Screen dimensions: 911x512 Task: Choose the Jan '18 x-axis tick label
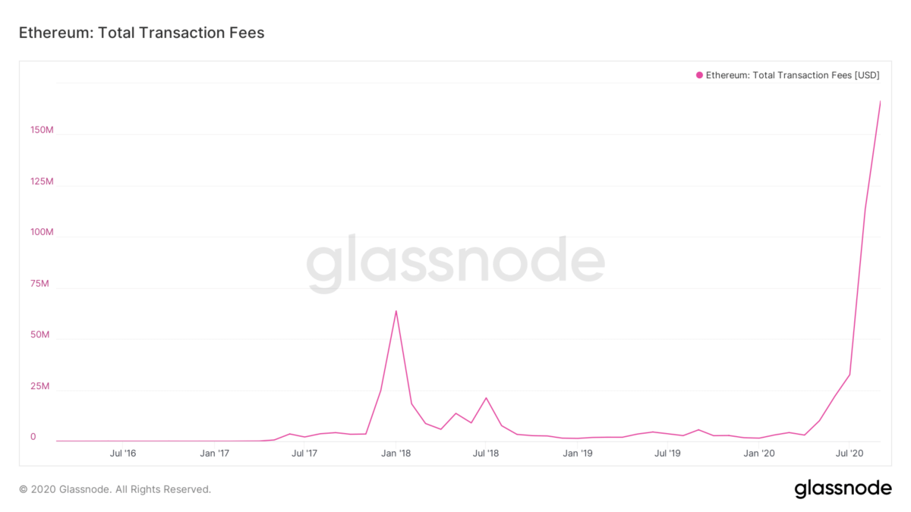pos(396,454)
